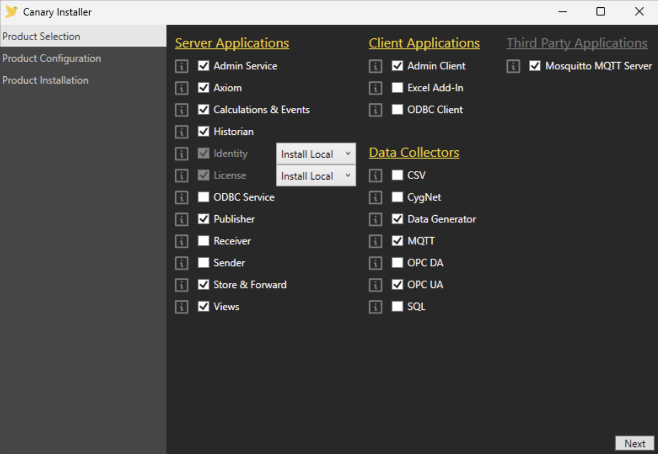Click info icon beside Excel Add-In

(375, 88)
